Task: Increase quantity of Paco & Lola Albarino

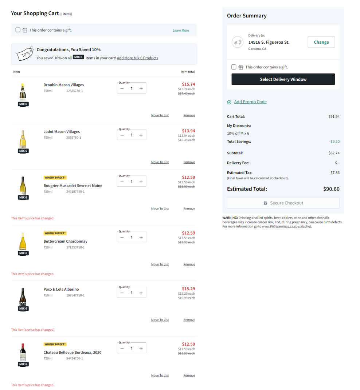Action: point(141,293)
